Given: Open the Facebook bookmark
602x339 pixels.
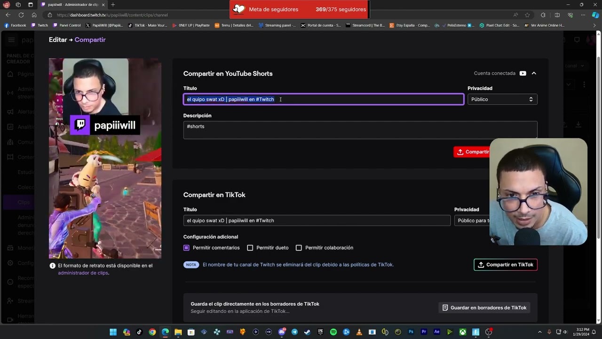Looking at the screenshot, I should (x=15, y=25).
